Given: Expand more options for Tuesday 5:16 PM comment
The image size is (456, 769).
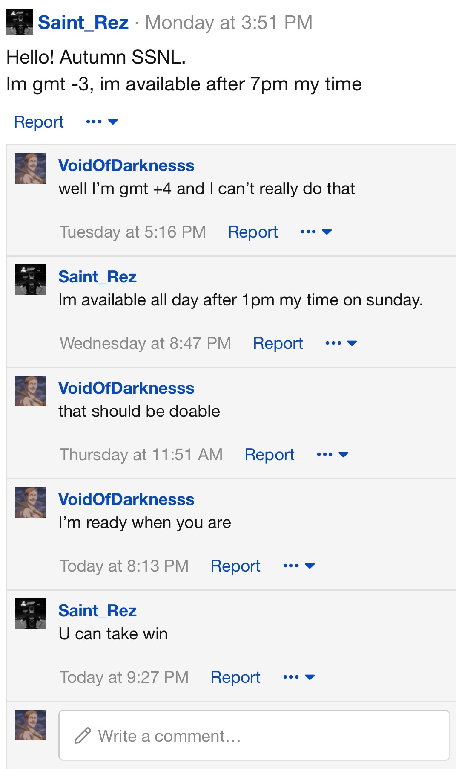Looking at the screenshot, I should (x=316, y=232).
